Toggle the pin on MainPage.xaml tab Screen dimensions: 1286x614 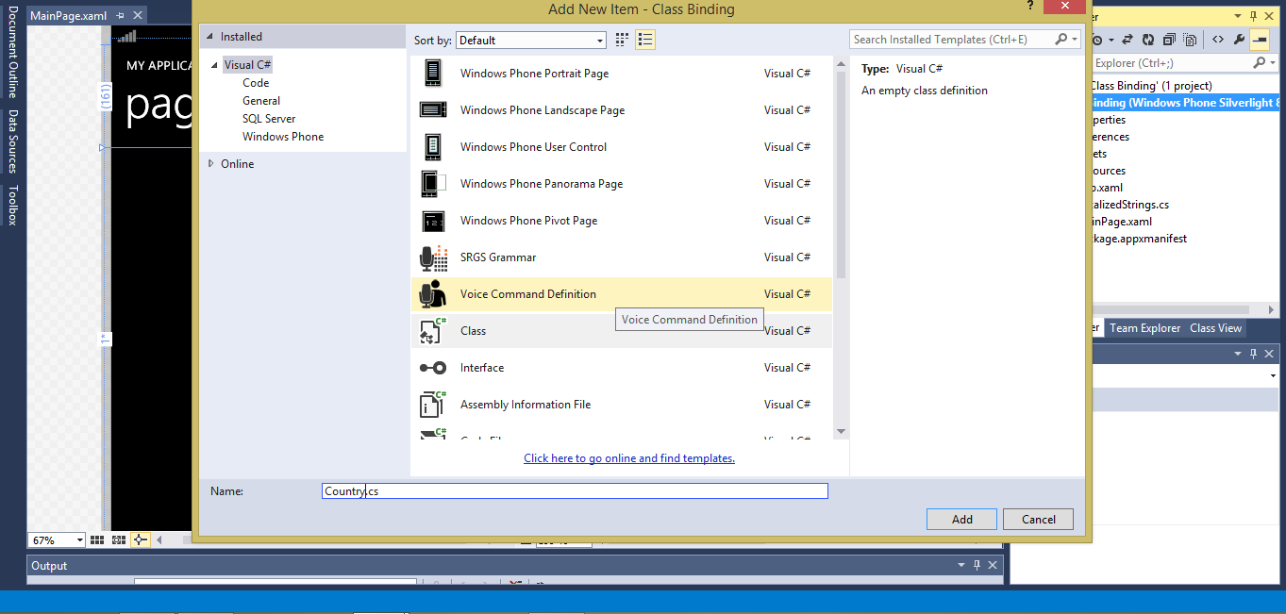tap(120, 17)
